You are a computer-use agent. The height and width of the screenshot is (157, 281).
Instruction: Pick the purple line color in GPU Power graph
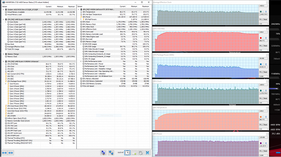[261, 143]
